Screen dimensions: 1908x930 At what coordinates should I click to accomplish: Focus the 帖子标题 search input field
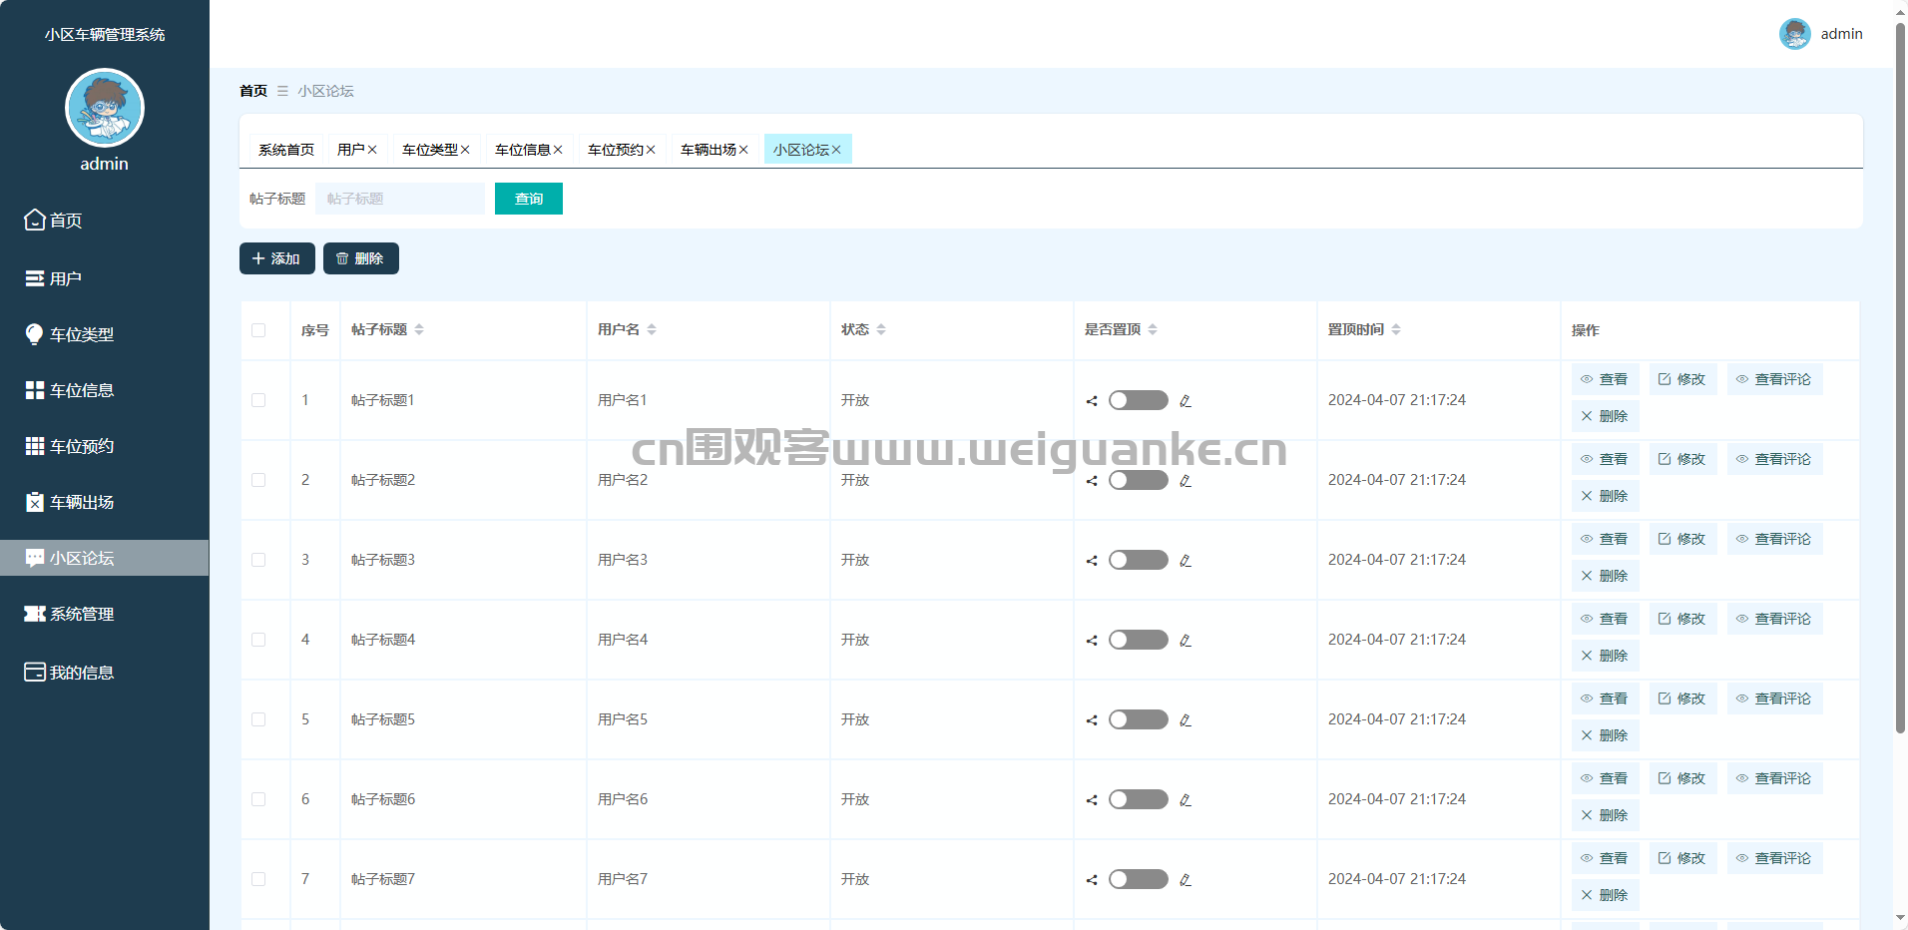tap(399, 199)
